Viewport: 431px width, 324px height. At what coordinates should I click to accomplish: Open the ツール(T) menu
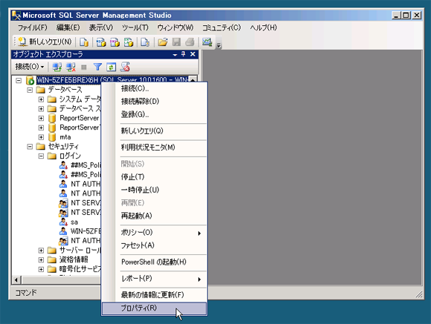(135, 27)
